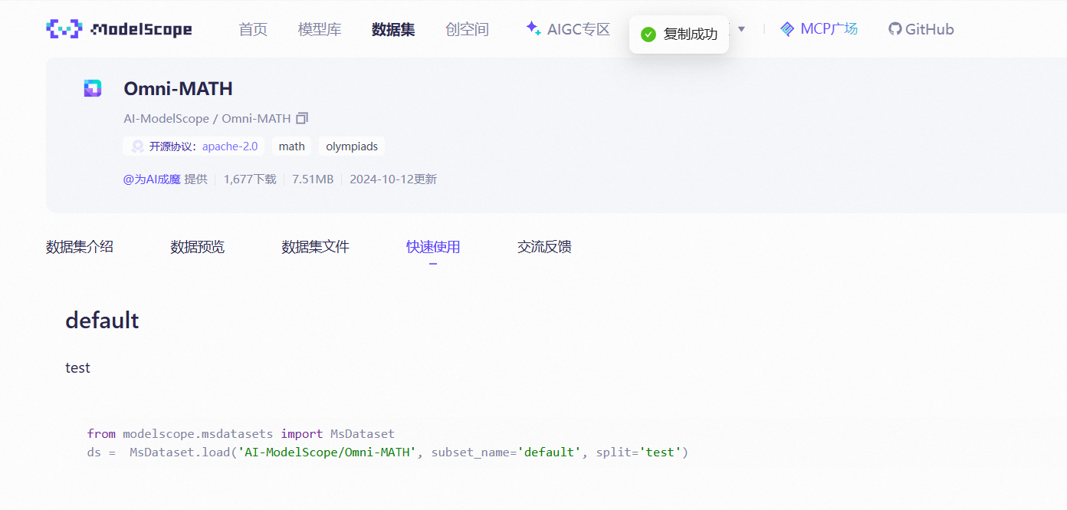Go to 模型库 model library
Image resolution: width=1067 pixels, height=510 pixels.
click(x=320, y=29)
